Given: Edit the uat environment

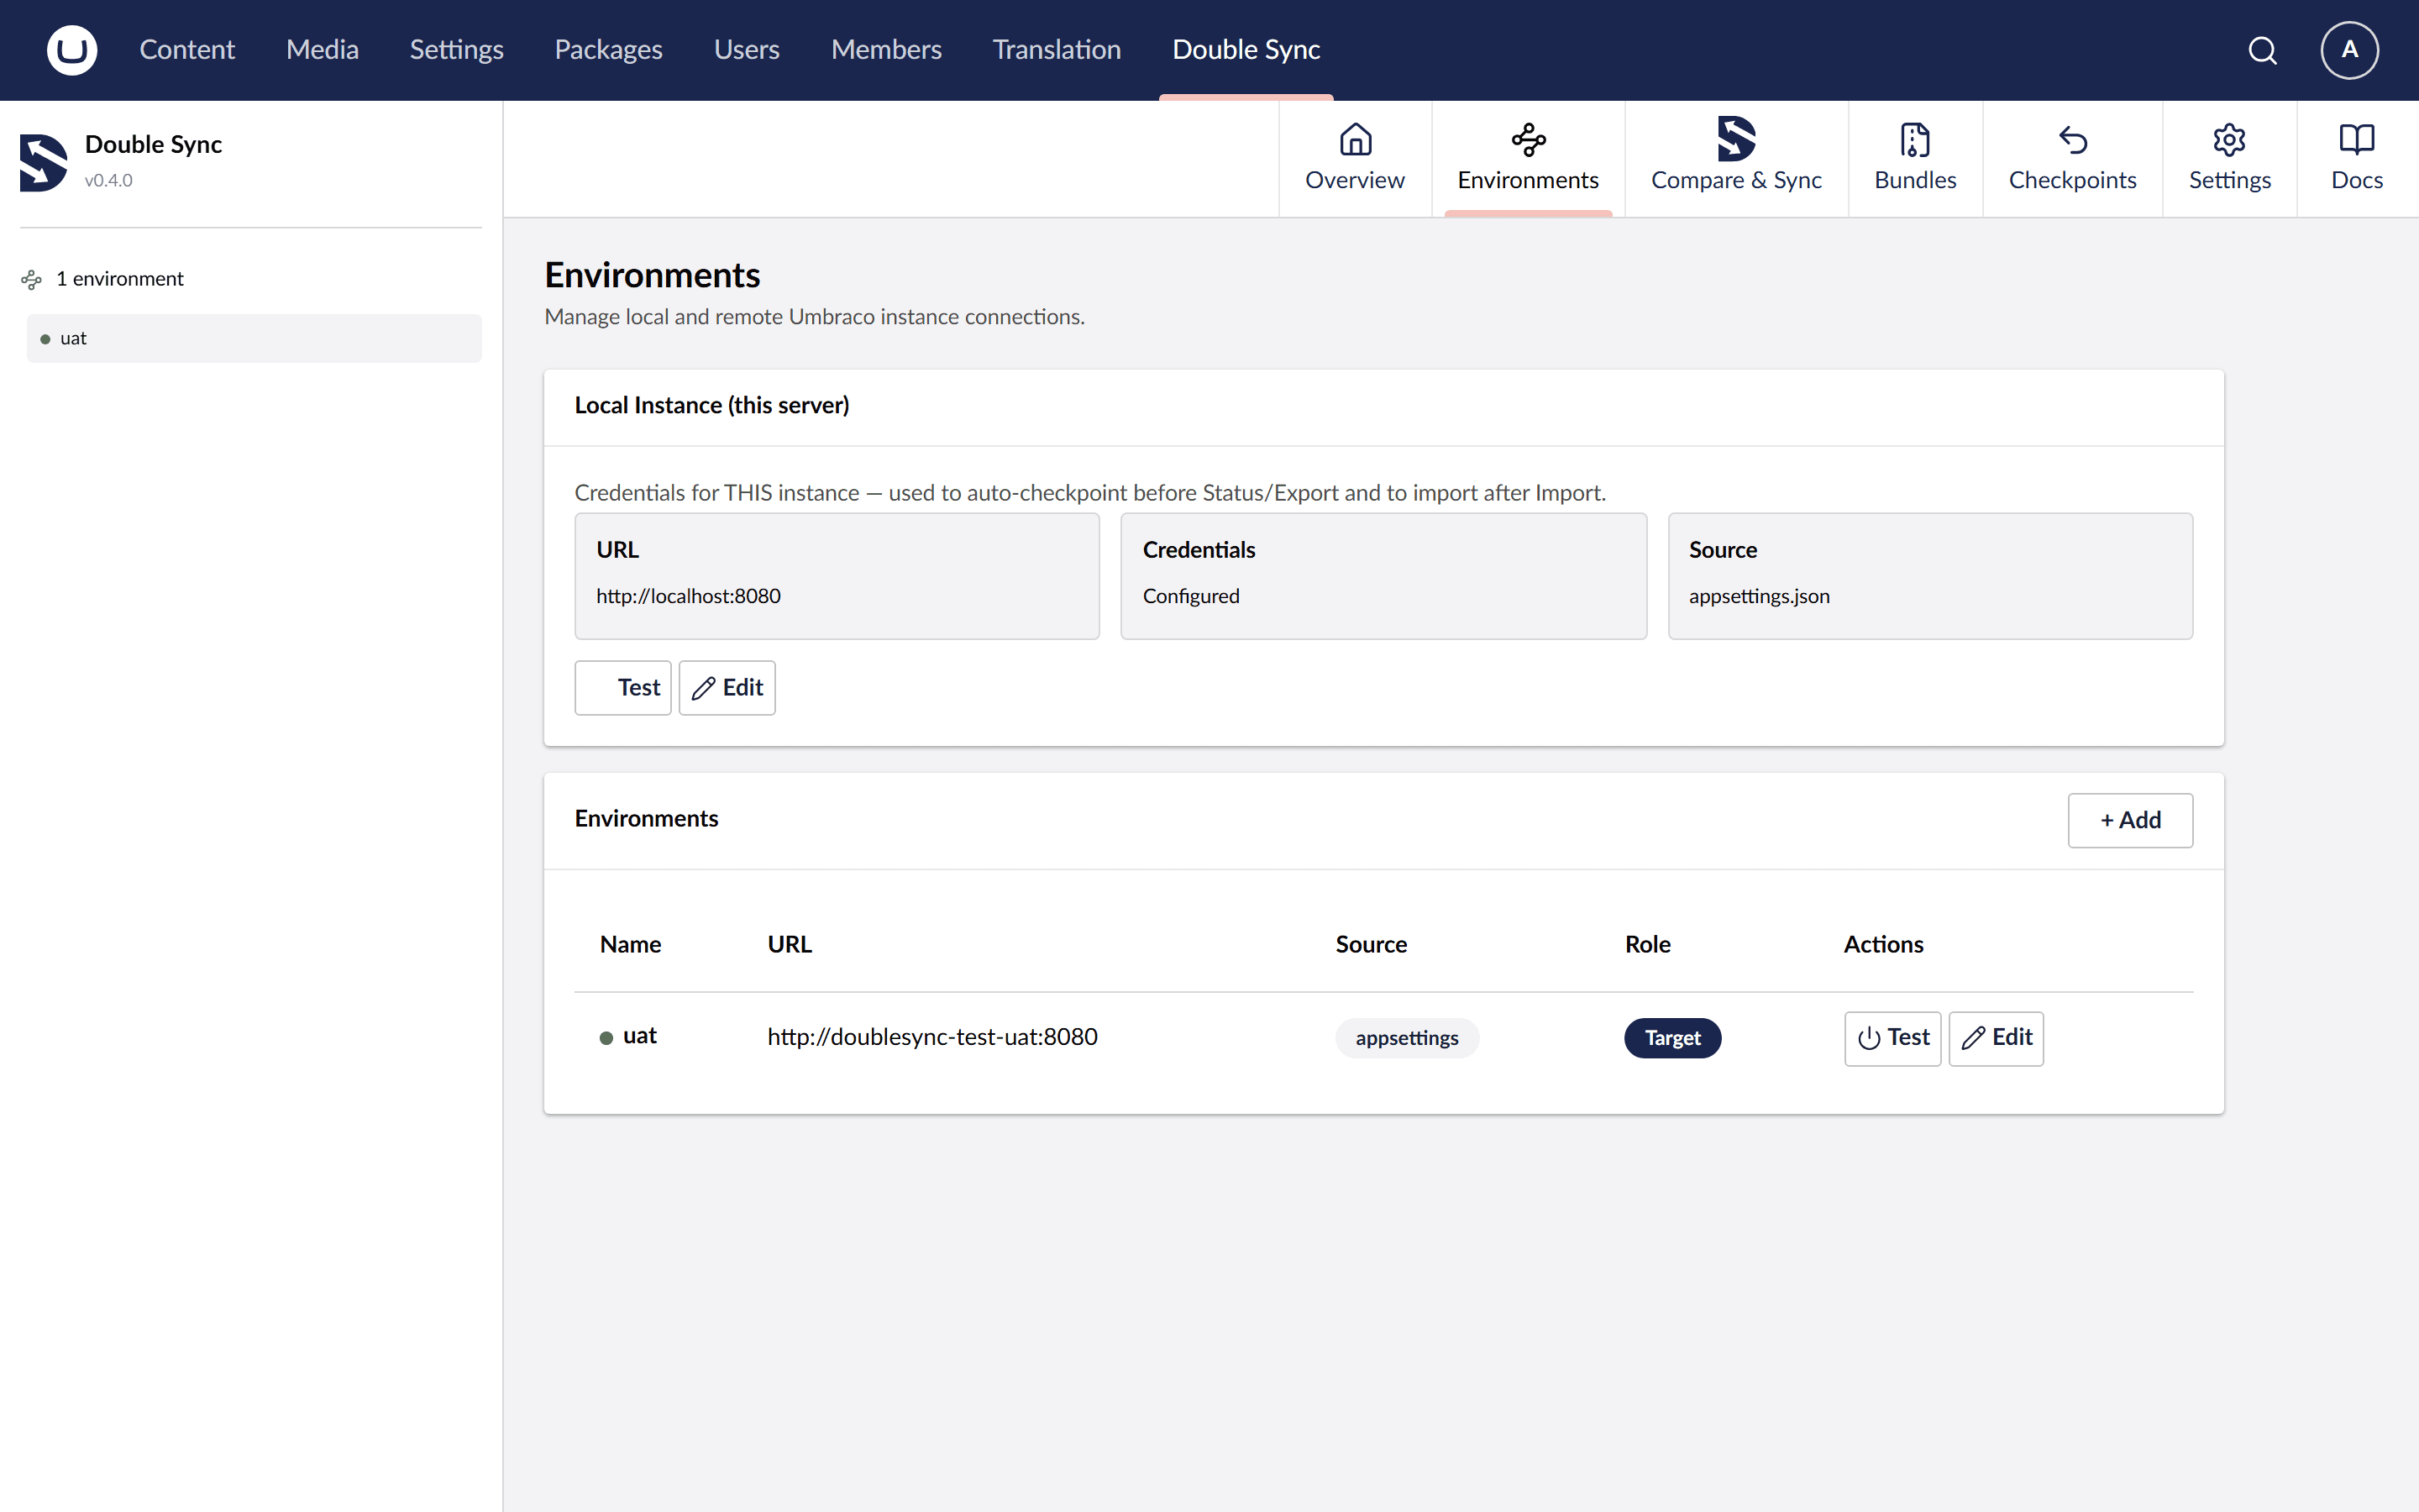Looking at the screenshot, I should pos(1997,1038).
